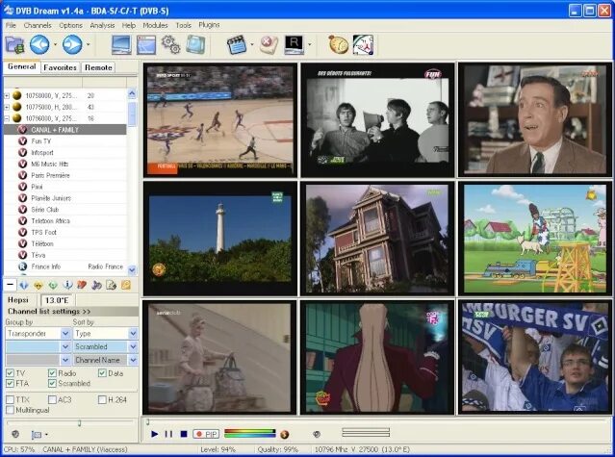This screenshot has width=615, height=457.
Task: Click the yellow diamond channel list icon
Action: click(38, 285)
